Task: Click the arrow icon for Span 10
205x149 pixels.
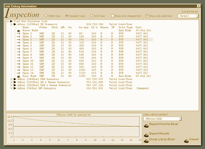Action: [19, 61]
